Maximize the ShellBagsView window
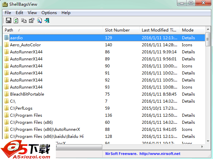This screenshot has width=213, height=159. pyautogui.click(x=191, y=3)
